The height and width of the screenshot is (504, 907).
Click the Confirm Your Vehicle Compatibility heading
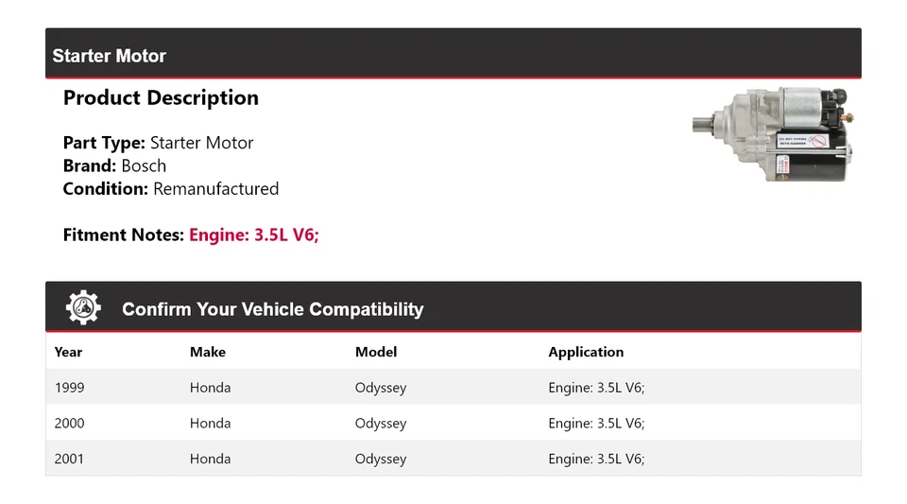point(273,309)
